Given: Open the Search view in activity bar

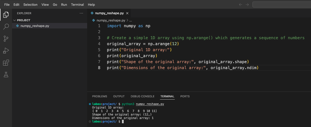Looking at the screenshot, I should point(6,27).
